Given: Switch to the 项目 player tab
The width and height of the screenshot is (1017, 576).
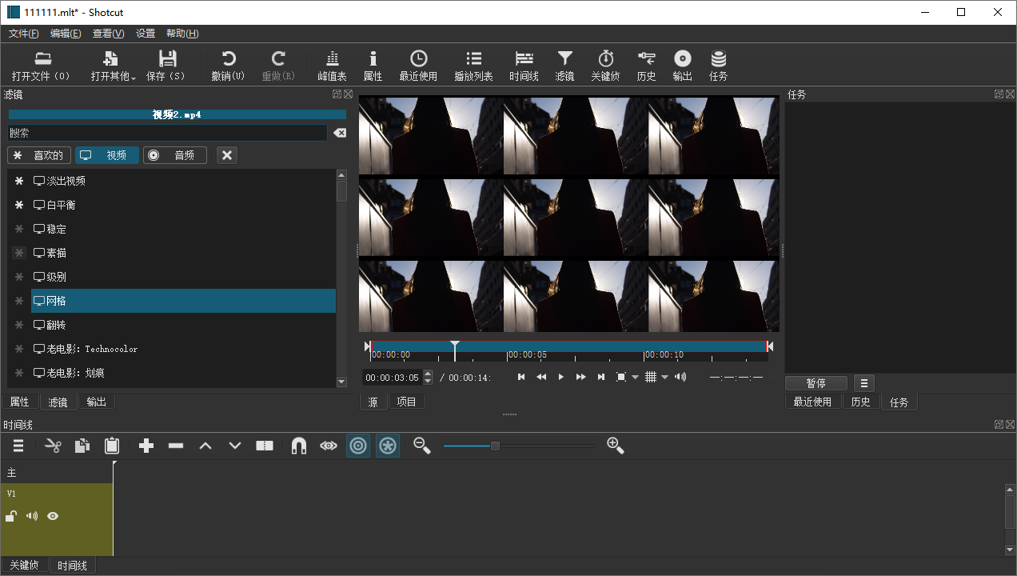Looking at the screenshot, I should point(406,402).
